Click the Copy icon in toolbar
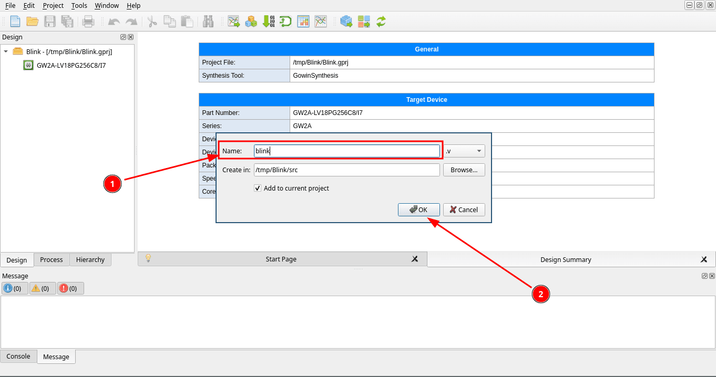Image resolution: width=716 pixels, height=377 pixels. point(169,22)
